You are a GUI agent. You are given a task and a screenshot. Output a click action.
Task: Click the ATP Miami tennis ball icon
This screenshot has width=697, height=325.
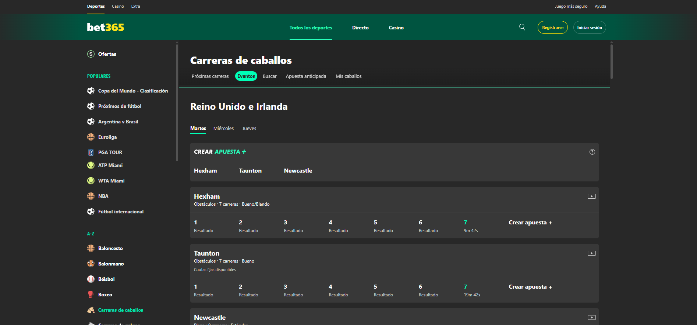91,165
